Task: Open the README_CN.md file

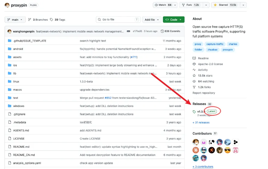Action: coord(24,155)
